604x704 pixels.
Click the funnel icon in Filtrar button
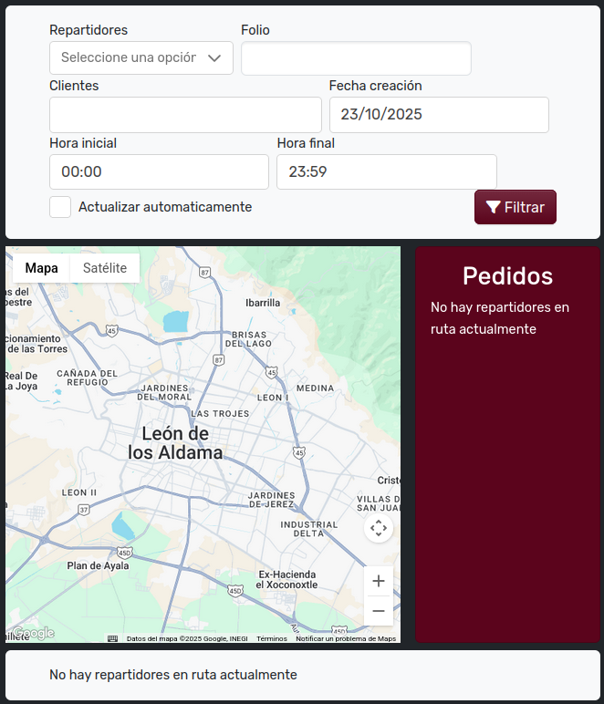(493, 207)
